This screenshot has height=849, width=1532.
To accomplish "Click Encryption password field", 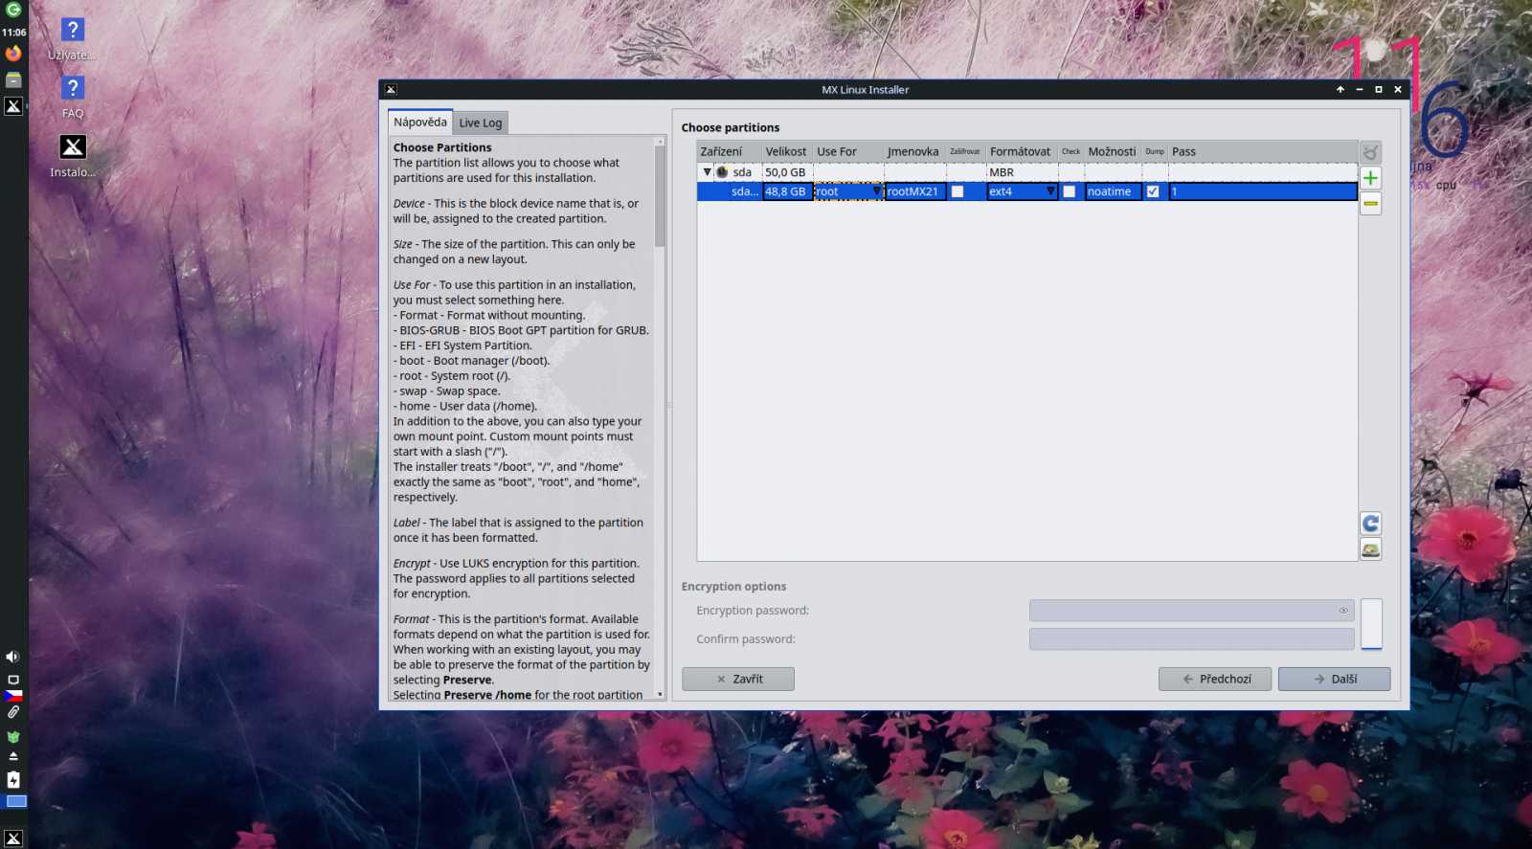I will pos(1191,611).
